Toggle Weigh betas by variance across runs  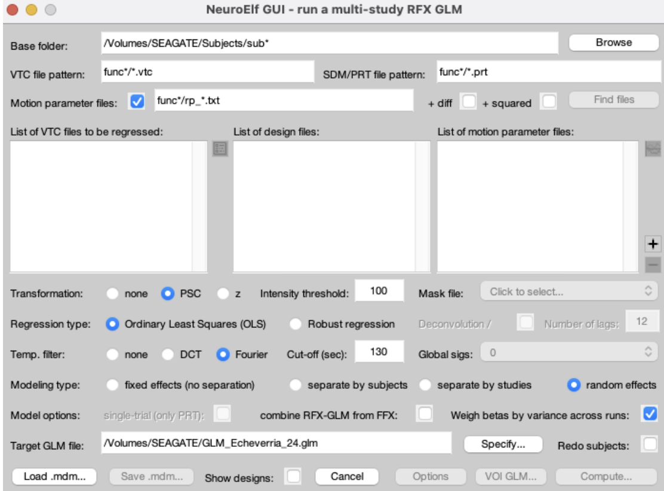[650, 413]
